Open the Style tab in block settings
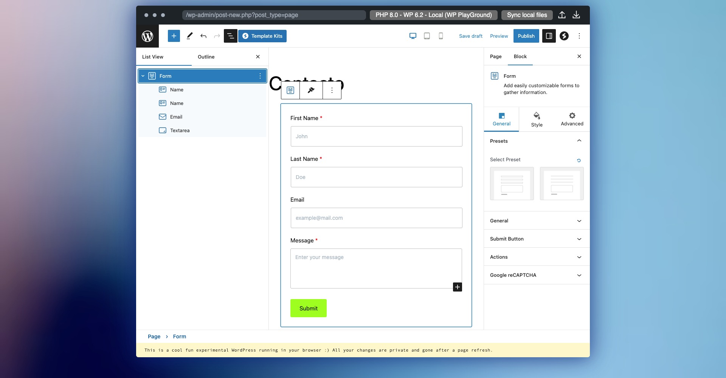 [537, 119]
